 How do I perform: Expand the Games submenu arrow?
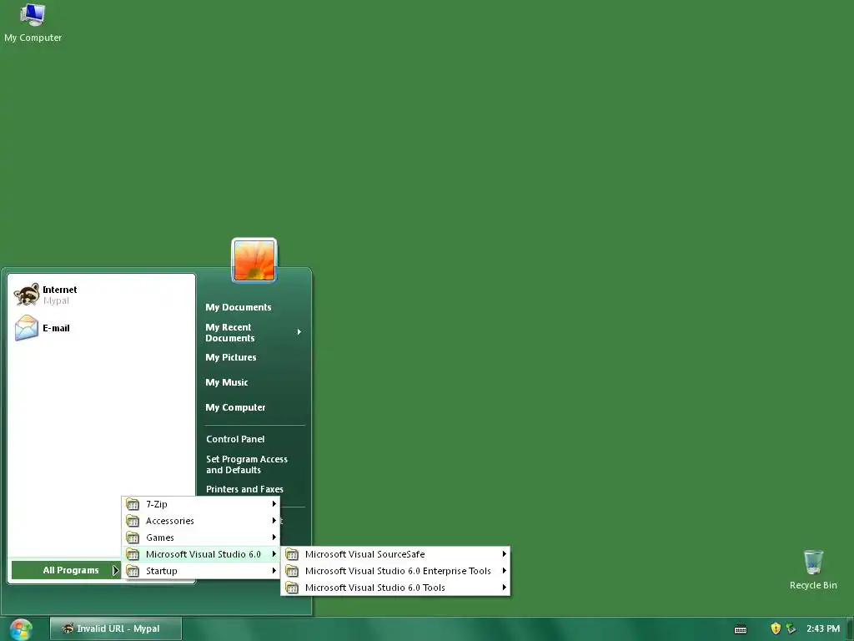coord(274,538)
